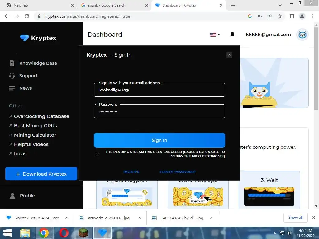This screenshot has height=239, width=319.
Task: Open File Explorer from taskbar
Action: (x=25, y=233)
